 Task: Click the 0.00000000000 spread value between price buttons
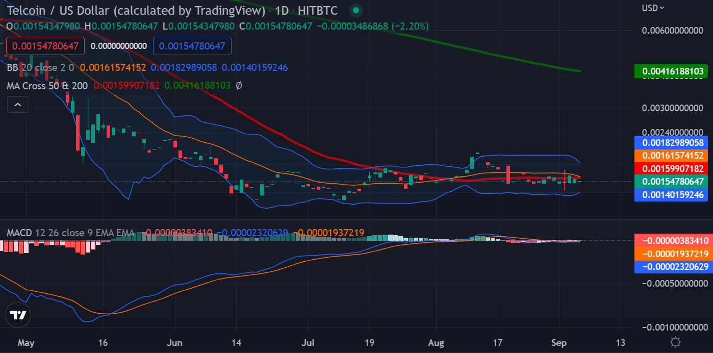118,46
